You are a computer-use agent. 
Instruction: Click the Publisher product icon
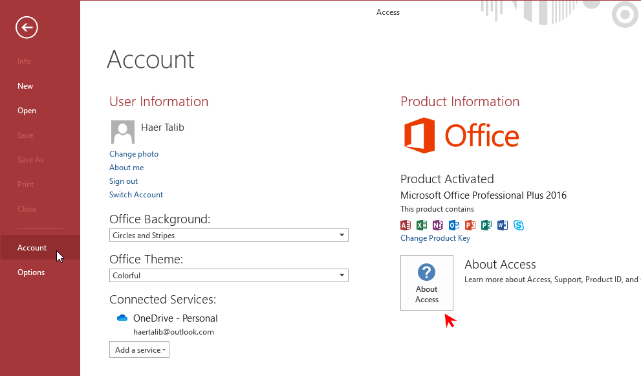pos(486,225)
